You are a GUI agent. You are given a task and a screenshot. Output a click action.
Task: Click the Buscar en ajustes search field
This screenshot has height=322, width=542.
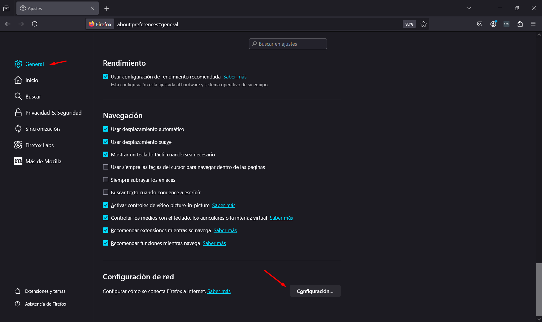point(288,44)
